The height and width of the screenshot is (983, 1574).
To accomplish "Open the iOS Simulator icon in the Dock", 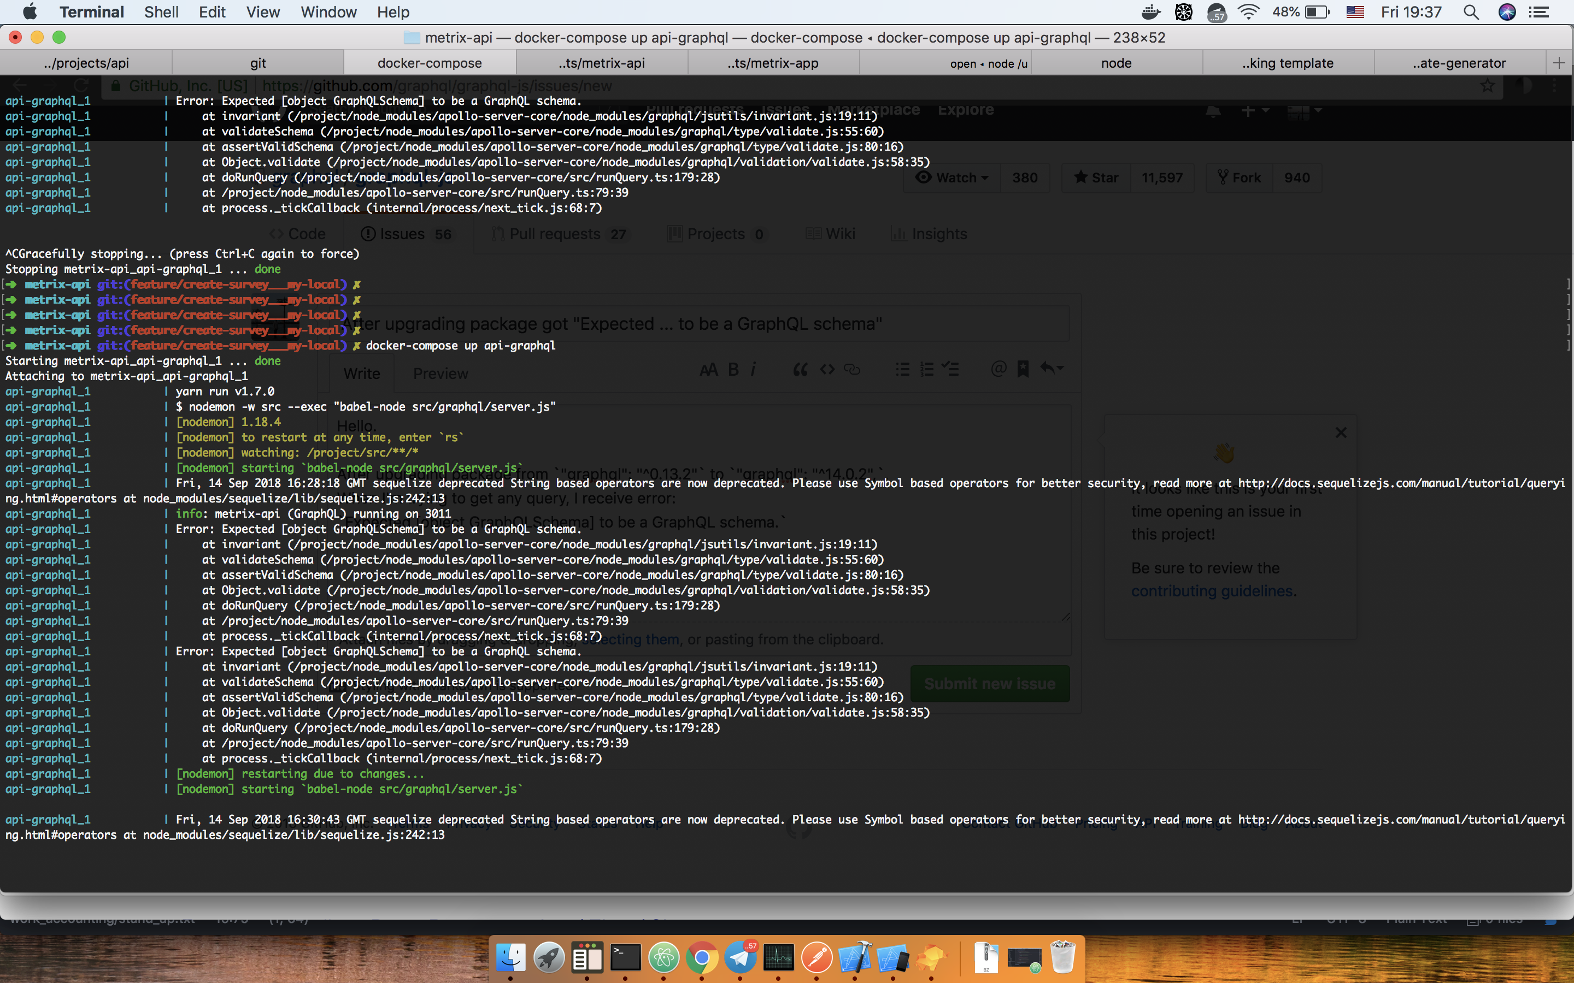I will pyautogui.click(x=893, y=957).
